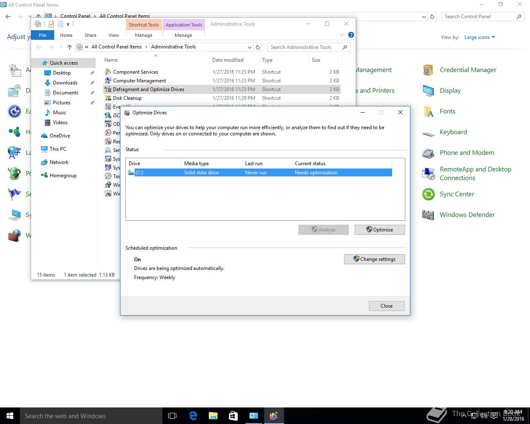Click Search Administrative Tools field

(309, 47)
